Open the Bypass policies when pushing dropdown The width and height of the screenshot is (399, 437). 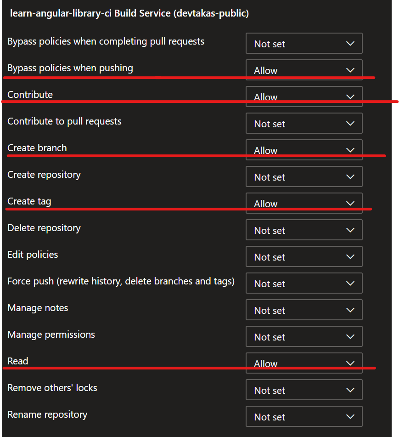coord(304,70)
